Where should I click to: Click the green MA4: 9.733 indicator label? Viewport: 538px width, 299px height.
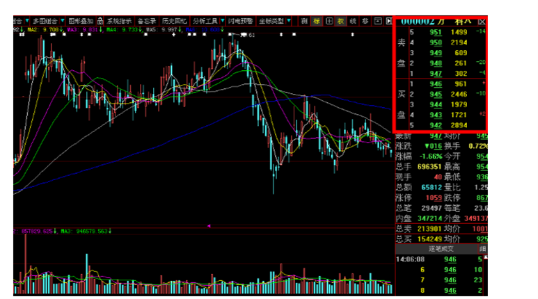pyautogui.click(x=124, y=30)
